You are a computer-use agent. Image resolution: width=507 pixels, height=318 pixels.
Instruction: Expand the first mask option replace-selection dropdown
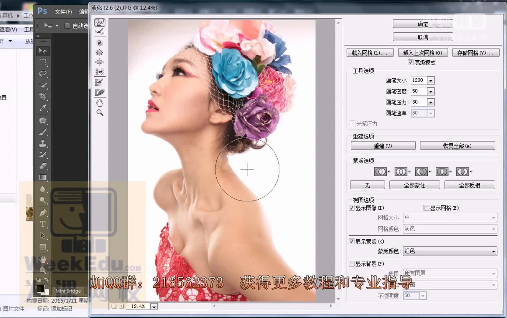(x=389, y=172)
